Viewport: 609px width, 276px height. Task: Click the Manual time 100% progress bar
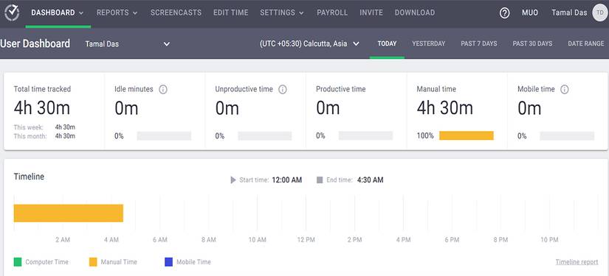point(467,136)
